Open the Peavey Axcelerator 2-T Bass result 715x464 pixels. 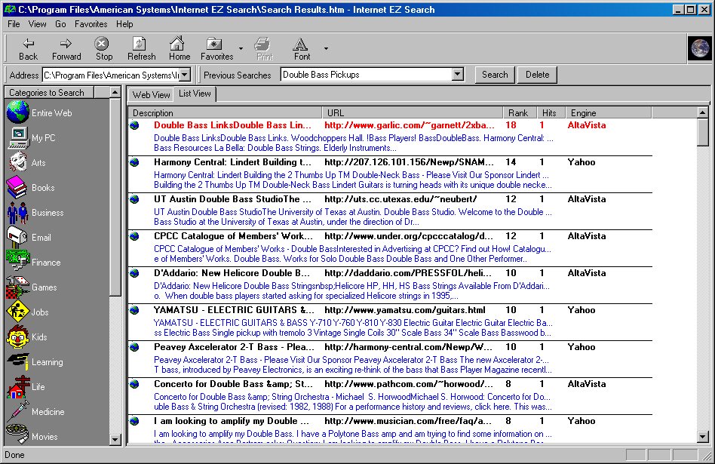(234, 347)
